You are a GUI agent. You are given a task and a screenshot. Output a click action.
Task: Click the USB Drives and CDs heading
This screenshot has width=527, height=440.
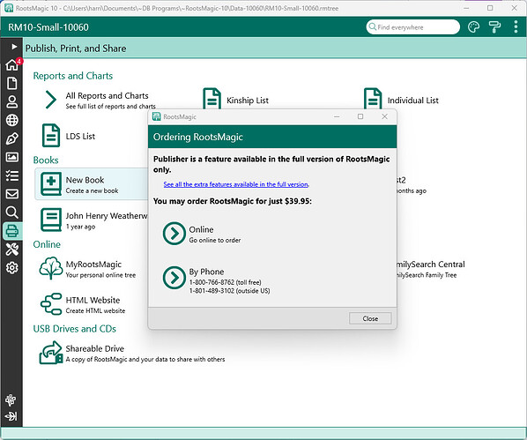(75, 329)
